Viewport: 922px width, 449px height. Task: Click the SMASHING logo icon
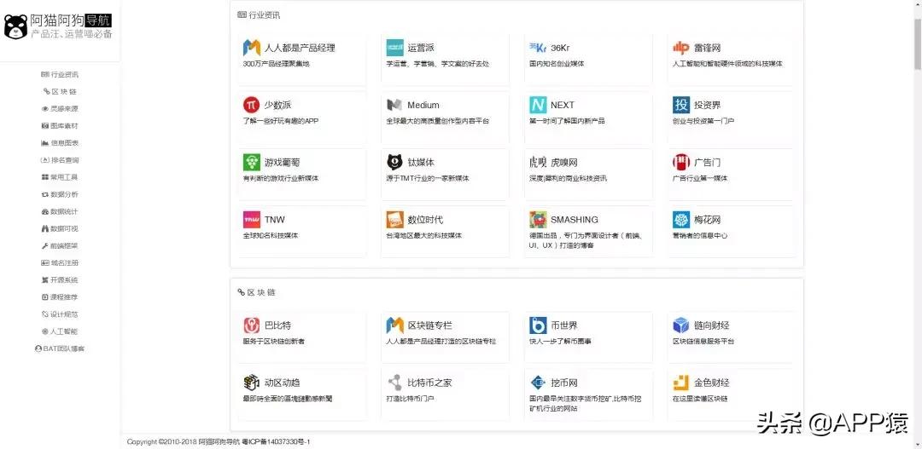[x=538, y=220]
